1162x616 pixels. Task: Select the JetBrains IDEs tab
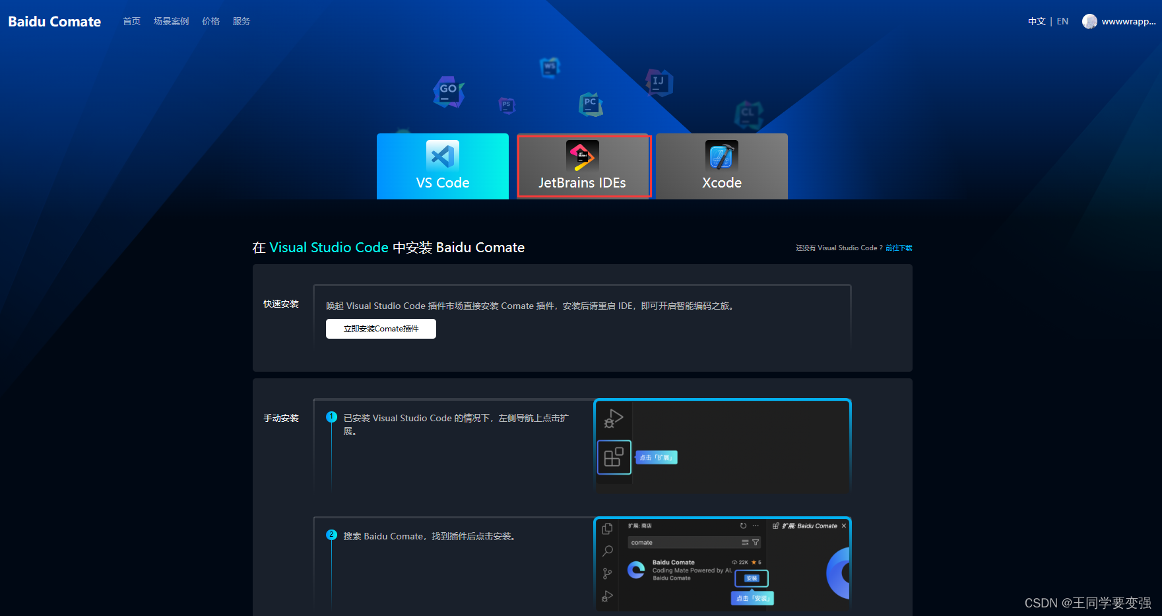click(583, 166)
